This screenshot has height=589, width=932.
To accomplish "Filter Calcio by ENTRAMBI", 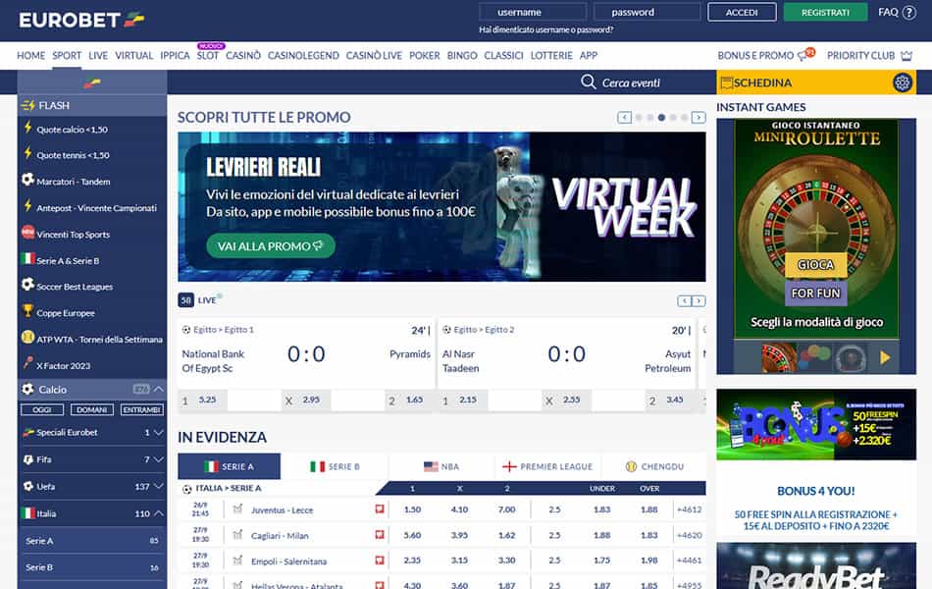I will pos(141,410).
